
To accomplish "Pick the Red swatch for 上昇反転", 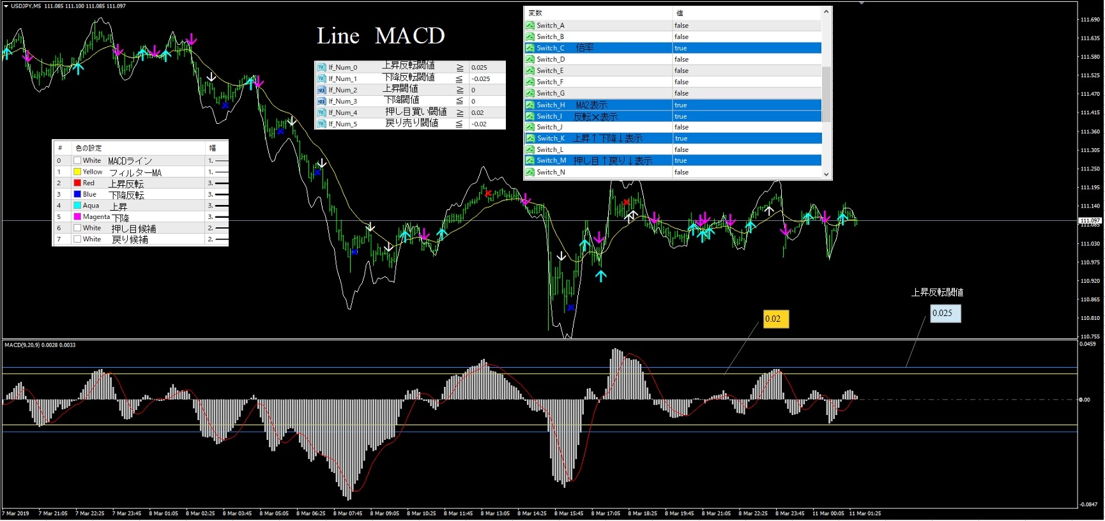I will click(77, 183).
